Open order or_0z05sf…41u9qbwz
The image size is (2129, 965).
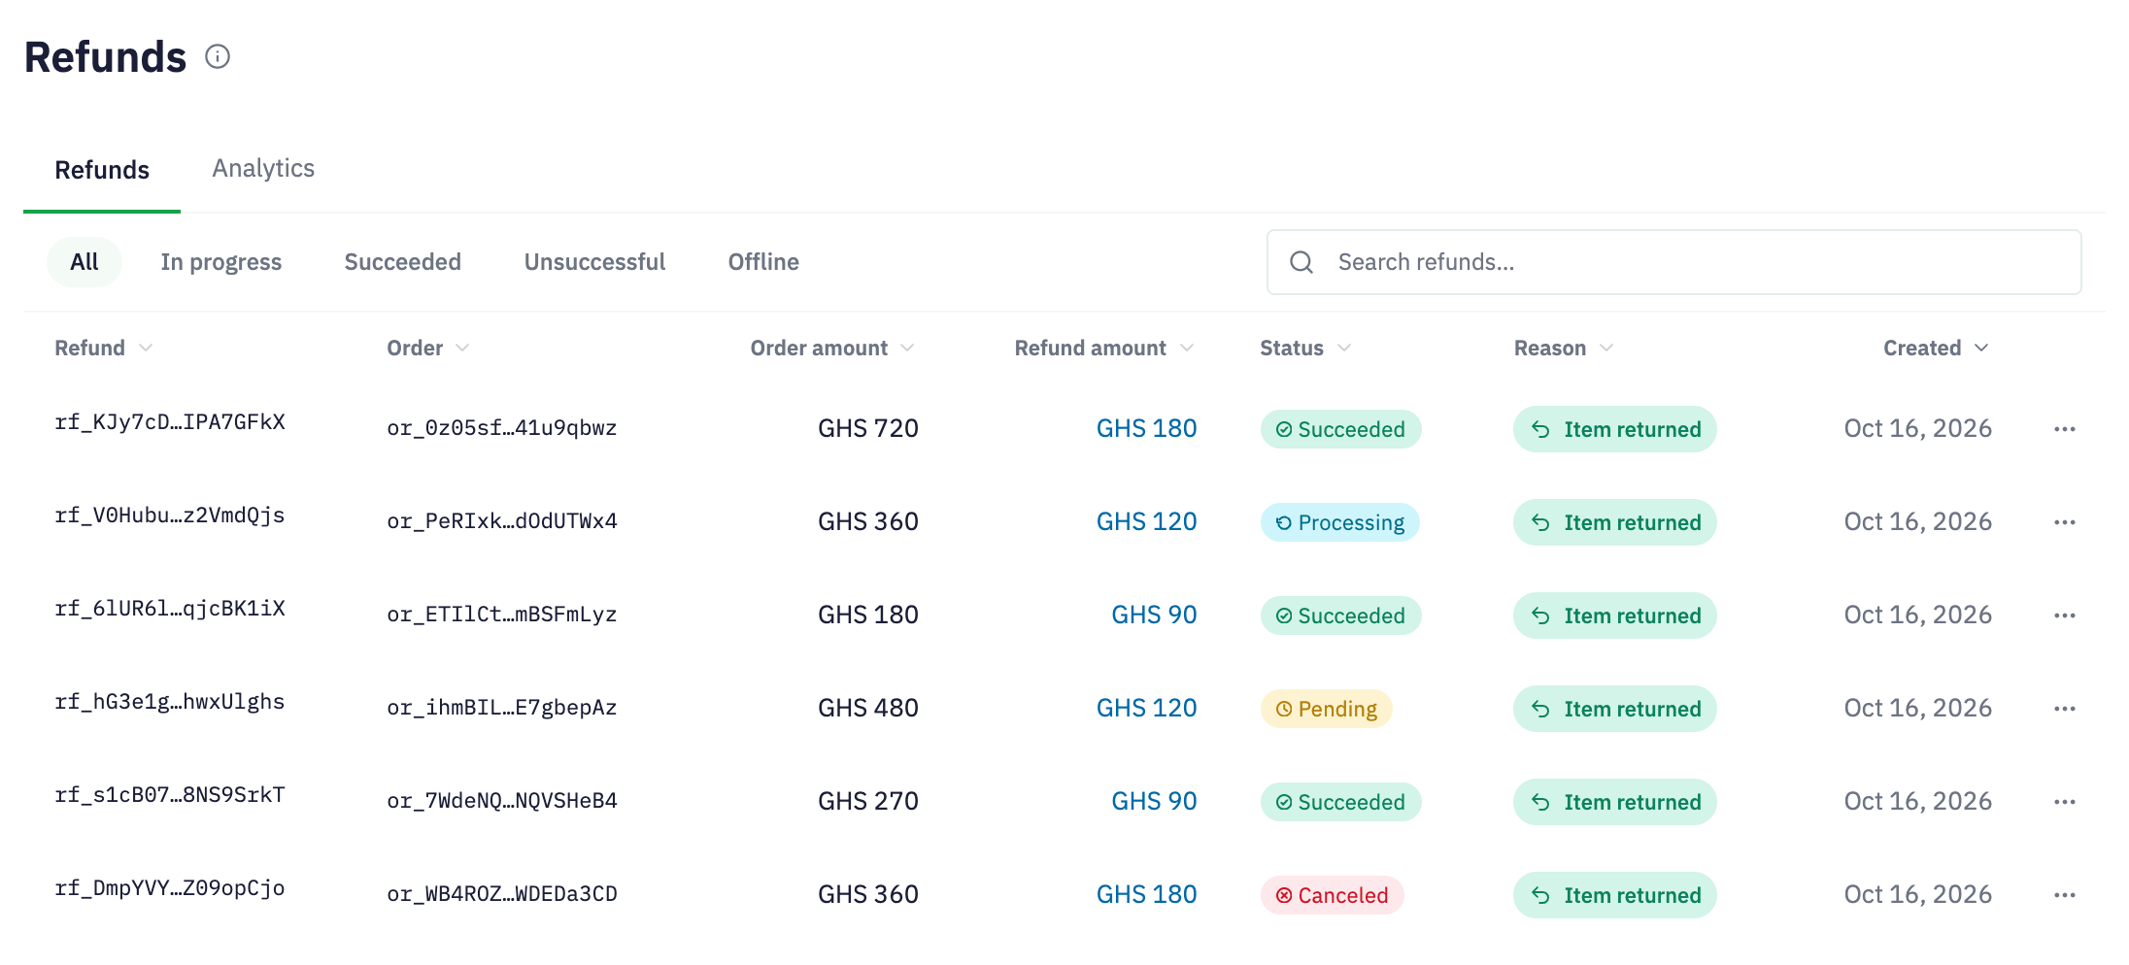502,428
